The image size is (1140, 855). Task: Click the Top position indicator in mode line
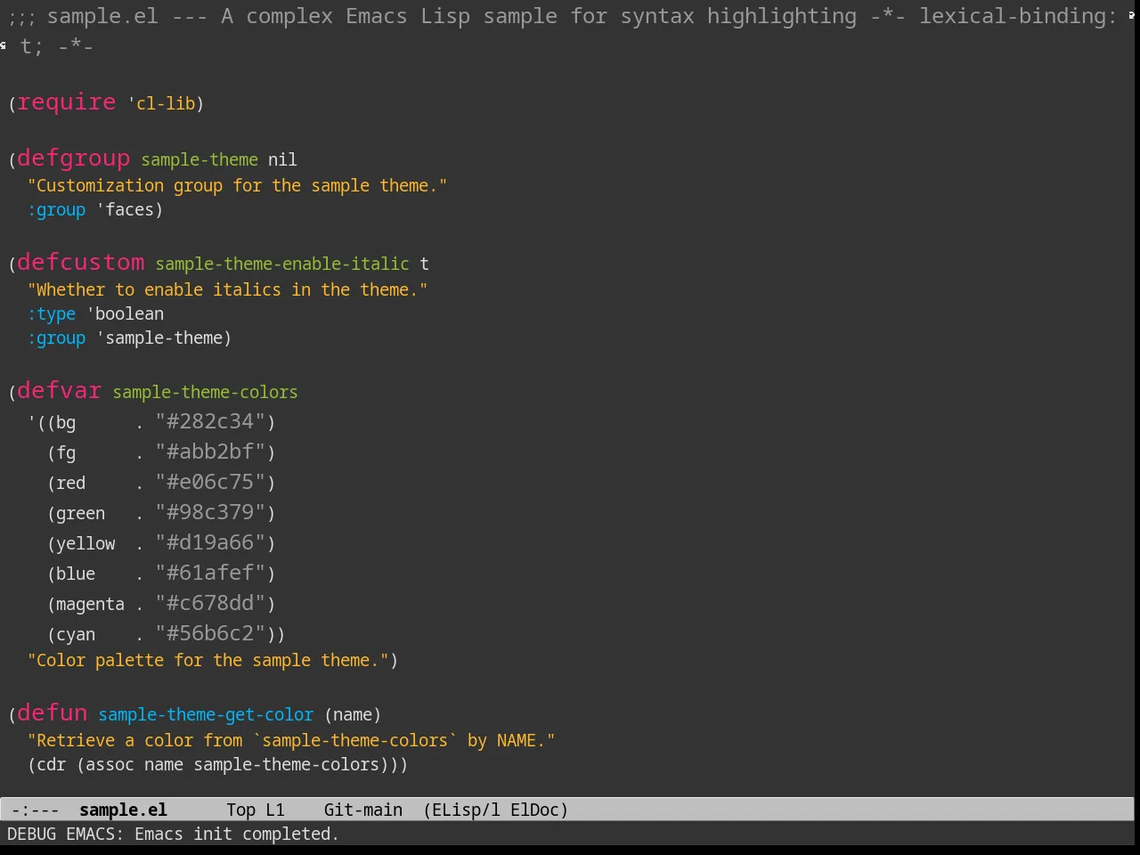240,810
